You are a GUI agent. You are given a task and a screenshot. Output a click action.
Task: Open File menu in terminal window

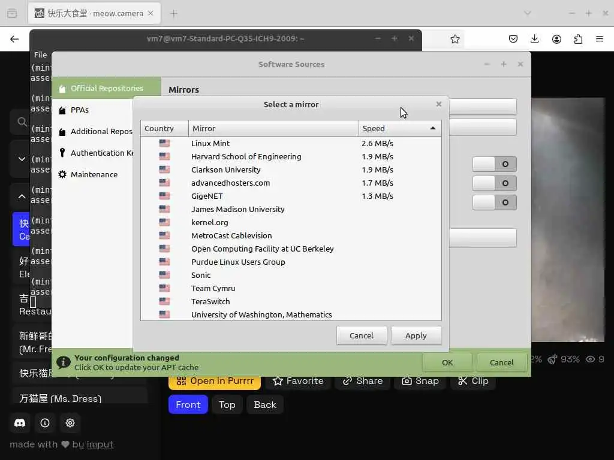coord(40,55)
